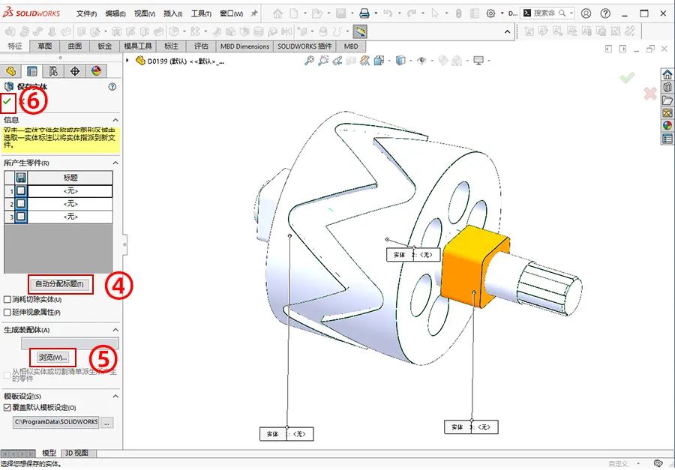
Task: Open the 插入(I) menu
Action: [173, 13]
